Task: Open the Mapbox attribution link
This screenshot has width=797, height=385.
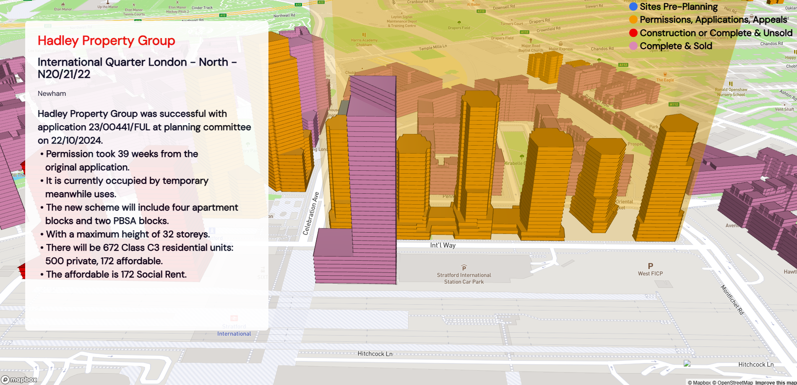Action: [699, 382]
